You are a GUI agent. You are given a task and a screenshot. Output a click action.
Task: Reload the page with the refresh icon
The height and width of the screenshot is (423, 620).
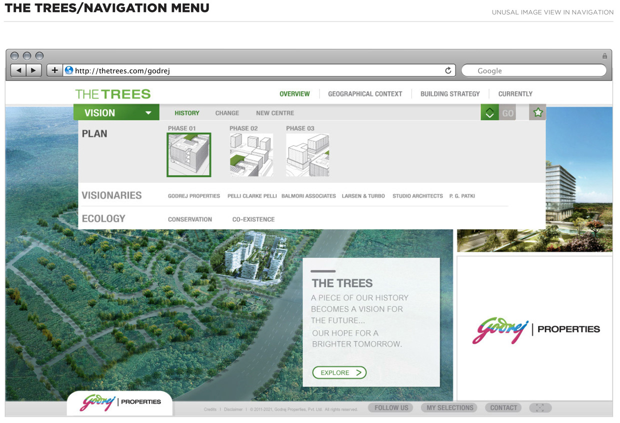coord(448,70)
